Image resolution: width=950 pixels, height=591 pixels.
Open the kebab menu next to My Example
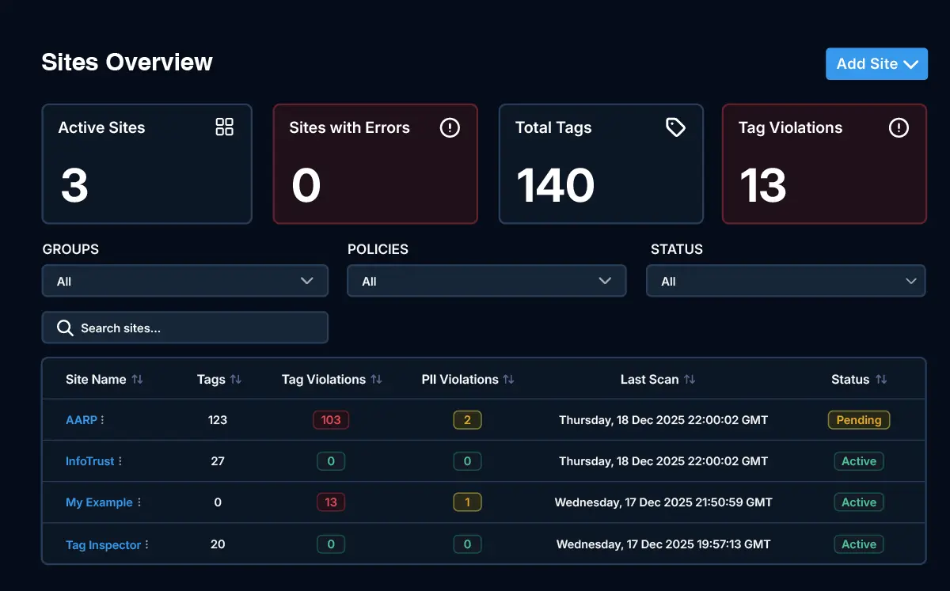point(139,502)
